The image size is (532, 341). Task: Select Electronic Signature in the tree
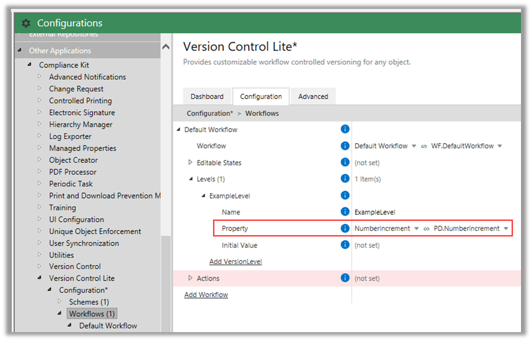pos(82,112)
